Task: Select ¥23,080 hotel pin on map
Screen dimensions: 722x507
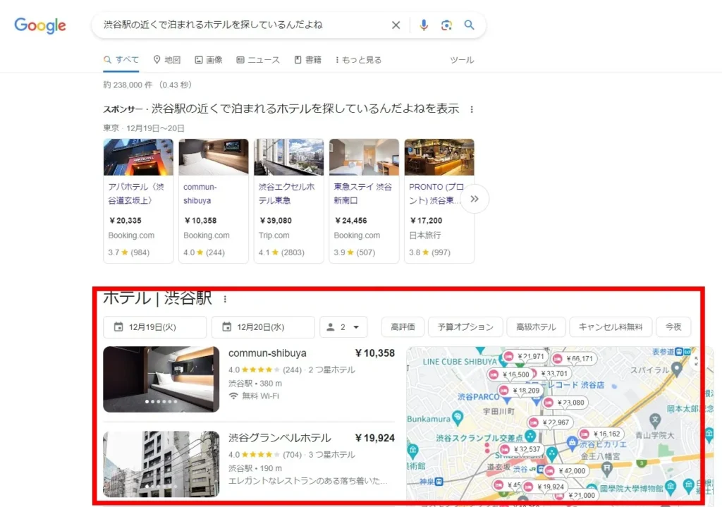Action: (x=565, y=403)
